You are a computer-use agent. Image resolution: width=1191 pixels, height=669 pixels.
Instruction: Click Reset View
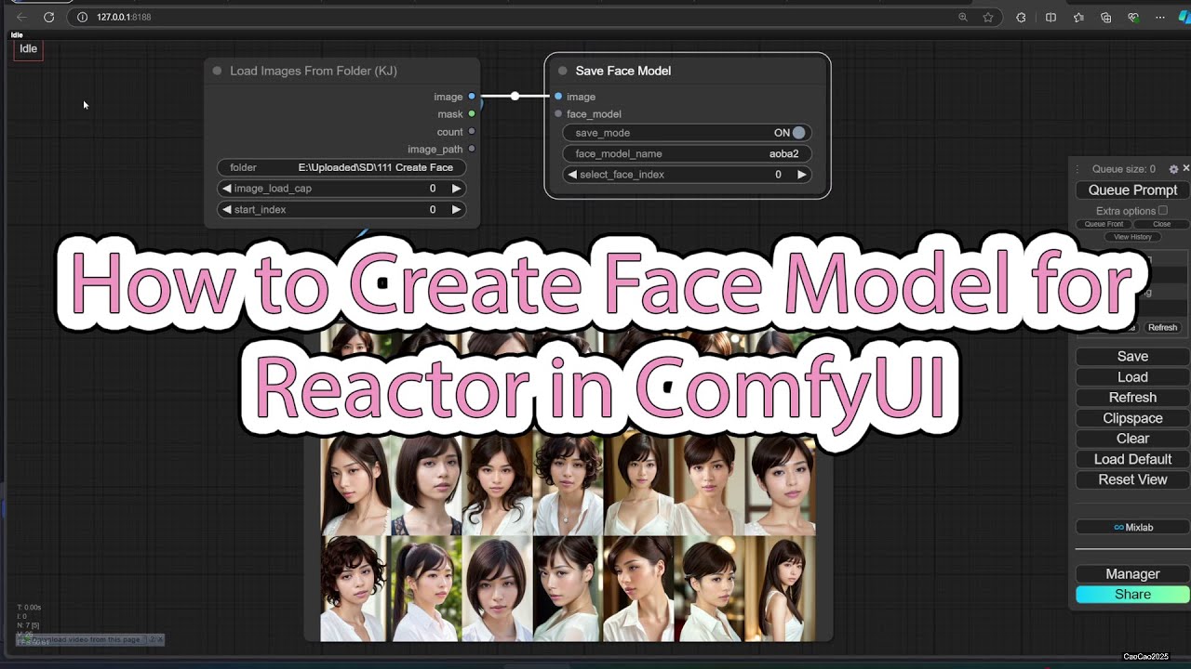tap(1132, 479)
